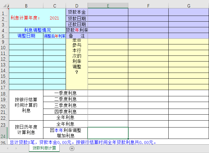209x153 pixels.
Task: Open the 贷款利息计算 sheet tab
Action: 44,148
